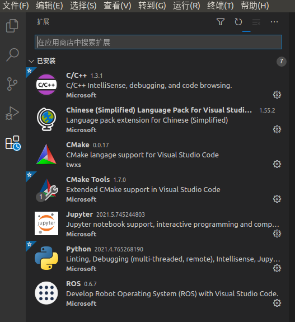
Task: Click the recommended star badge on CMake Tools
Action: 30,175
